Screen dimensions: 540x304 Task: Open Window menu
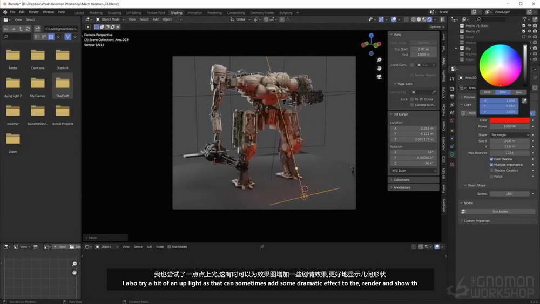tap(48, 12)
